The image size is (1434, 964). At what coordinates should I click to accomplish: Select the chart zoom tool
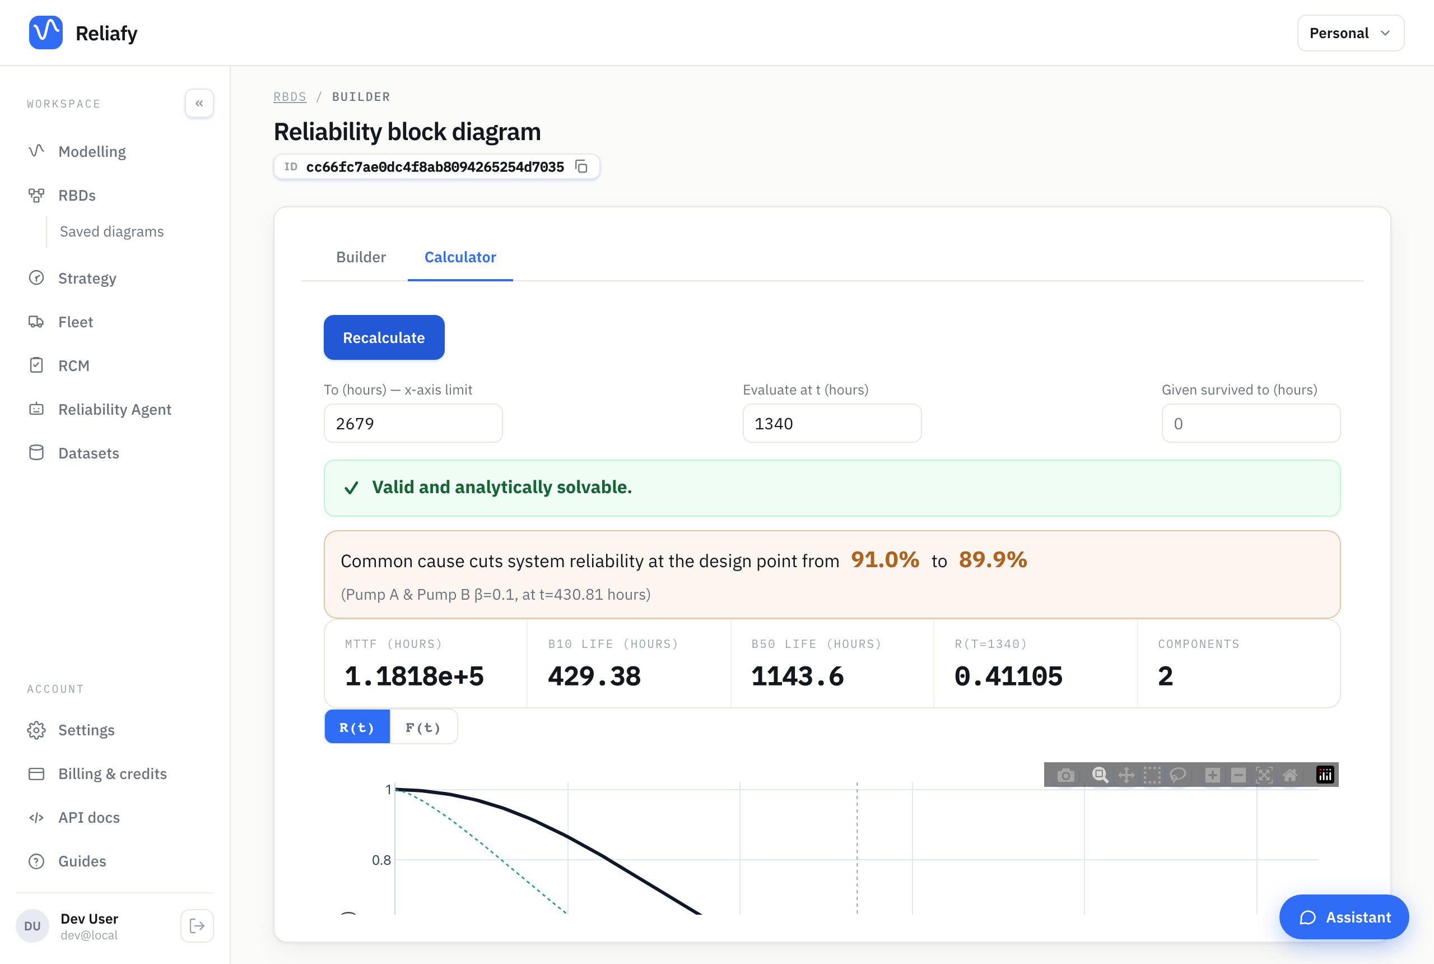click(1100, 775)
